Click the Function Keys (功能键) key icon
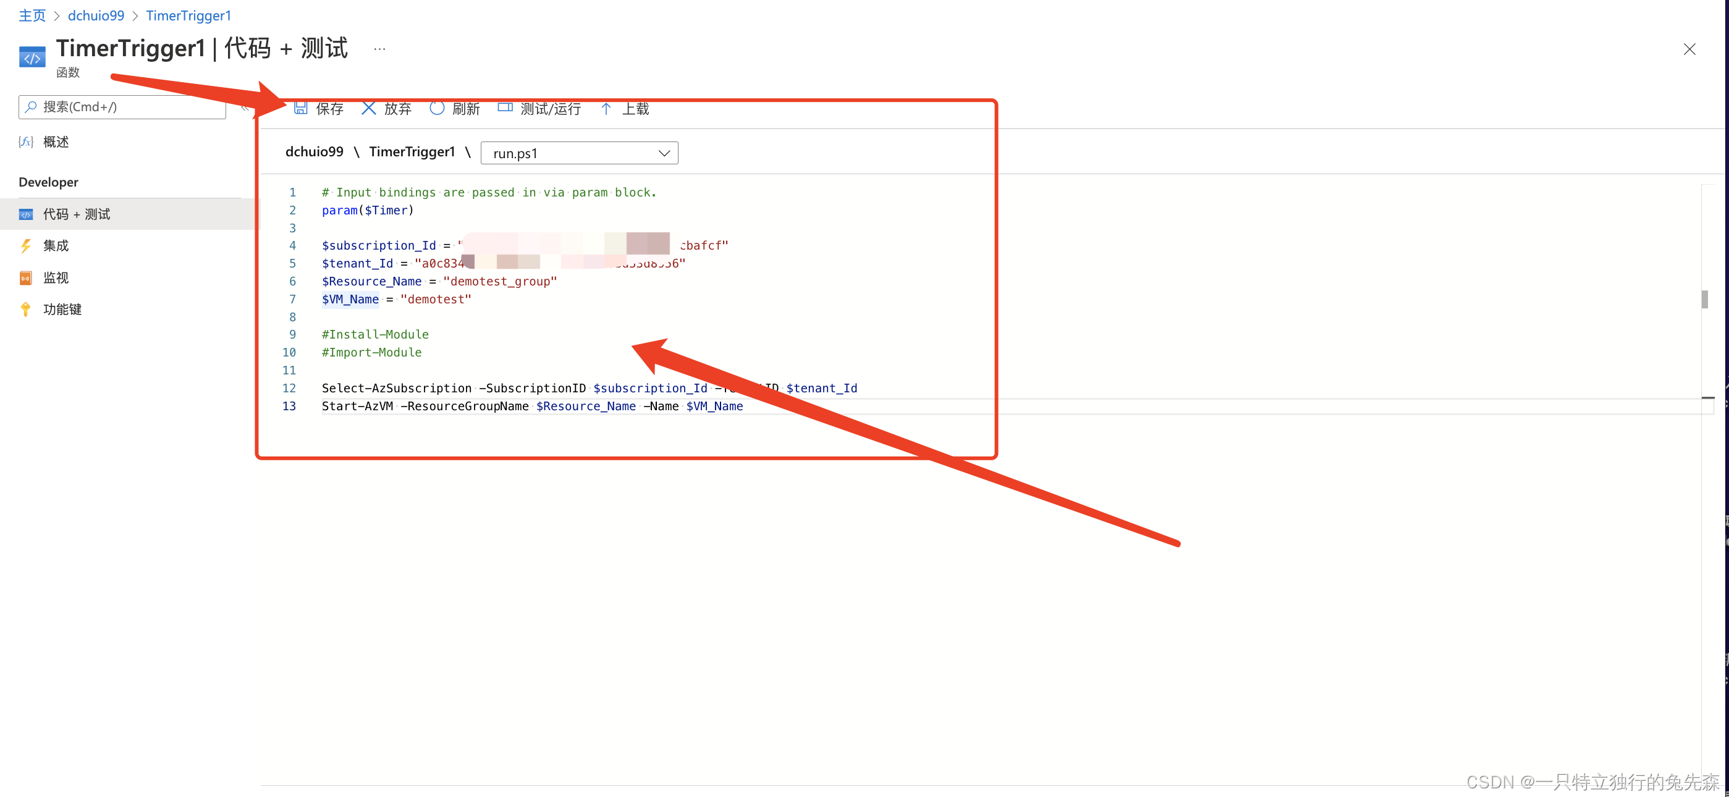The height and width of the screenshot is (797, 1729). click(25, 310)
